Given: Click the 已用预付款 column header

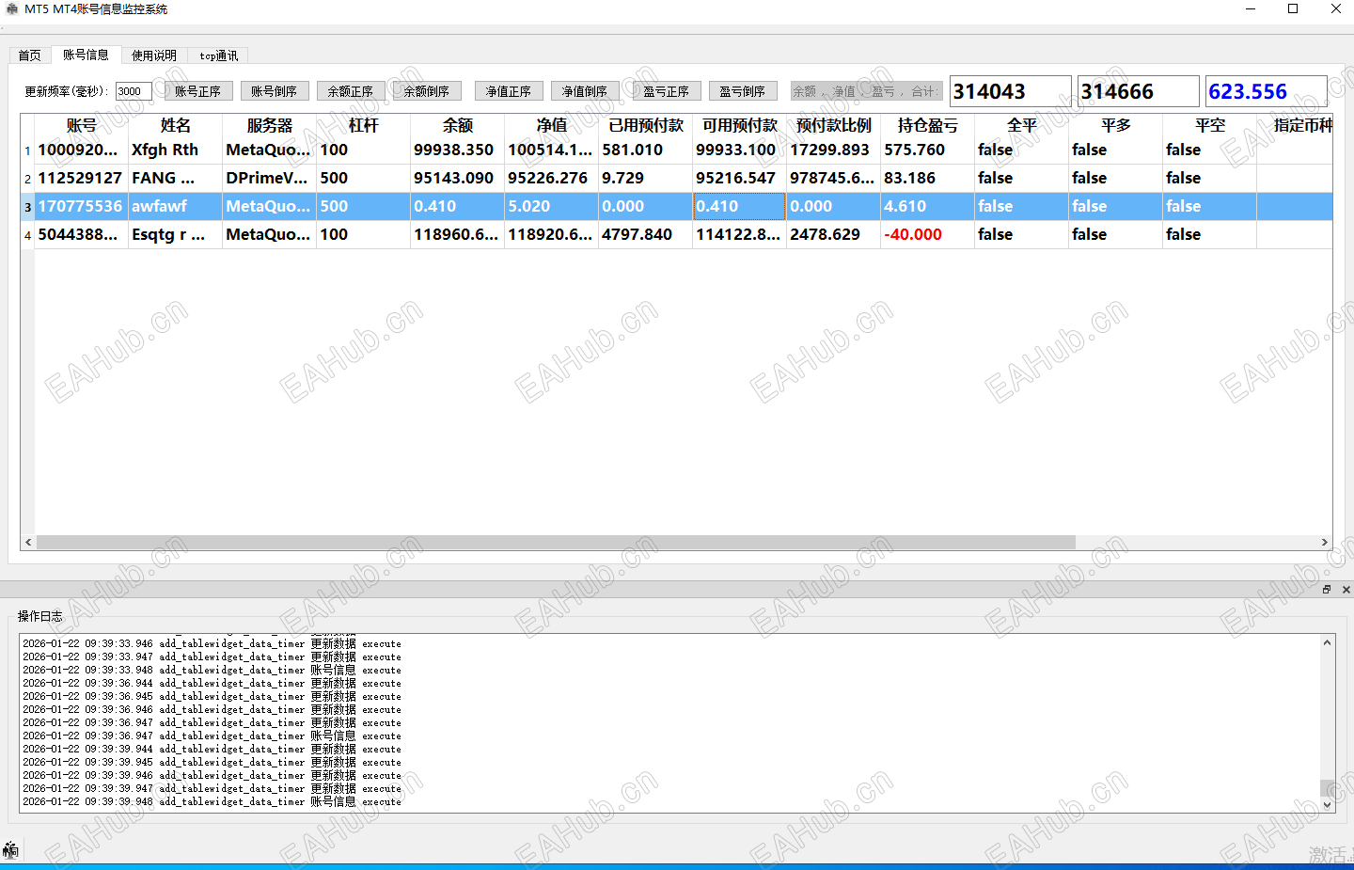Looking at the screenshot, I should coord(646,125).
